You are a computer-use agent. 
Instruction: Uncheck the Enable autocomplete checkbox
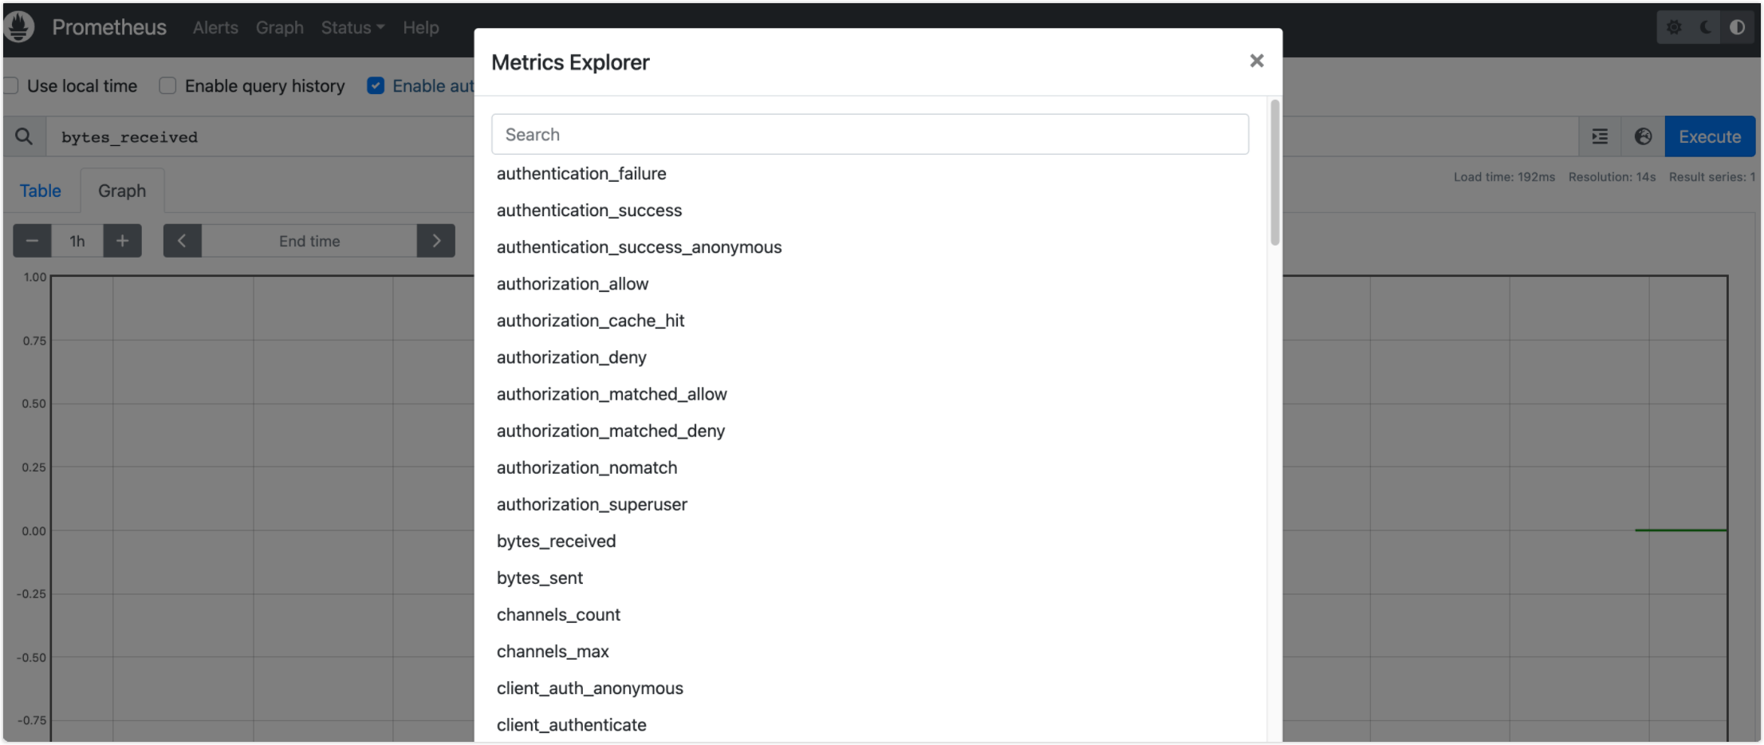coord(376,85)
